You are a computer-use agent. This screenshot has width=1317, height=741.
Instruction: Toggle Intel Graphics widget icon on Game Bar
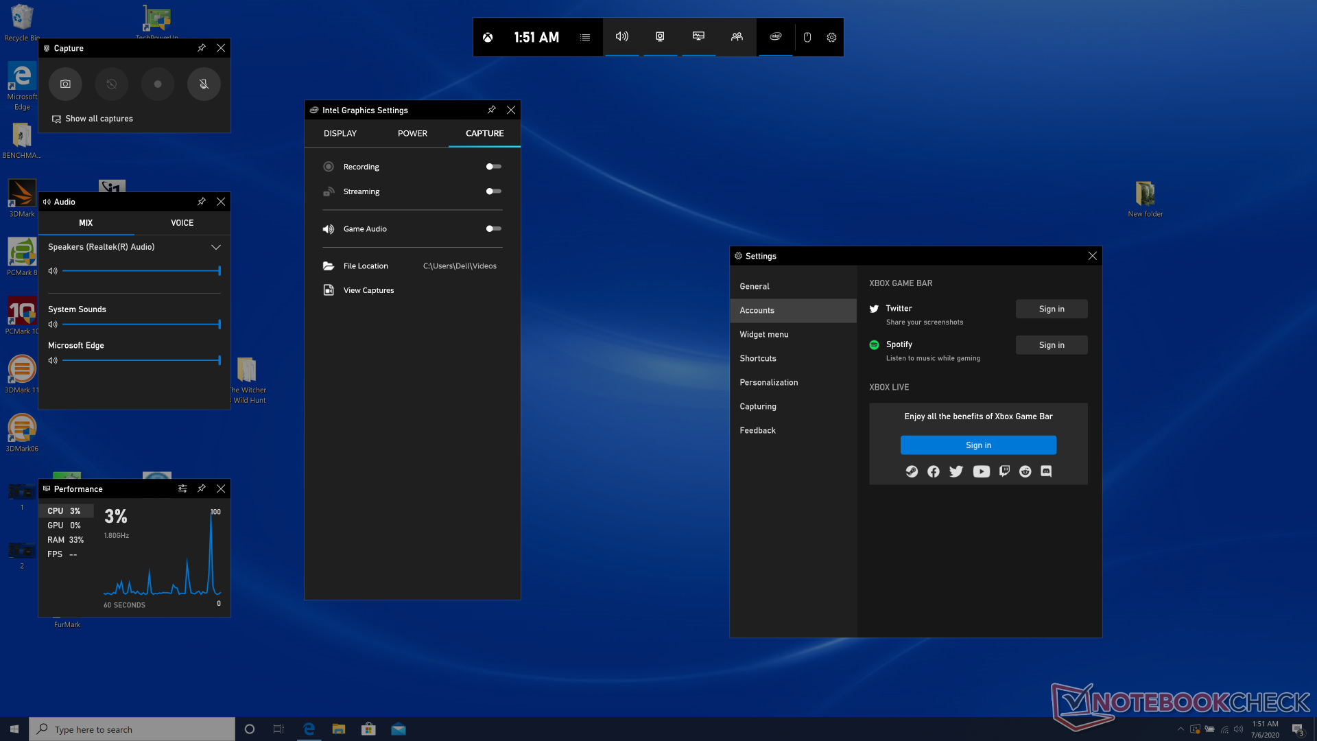tap(776, 37)
